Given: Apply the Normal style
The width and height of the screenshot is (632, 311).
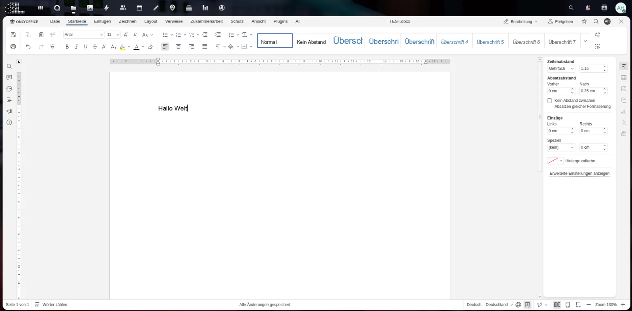Looking at the screenshot, I should (275, 41).
